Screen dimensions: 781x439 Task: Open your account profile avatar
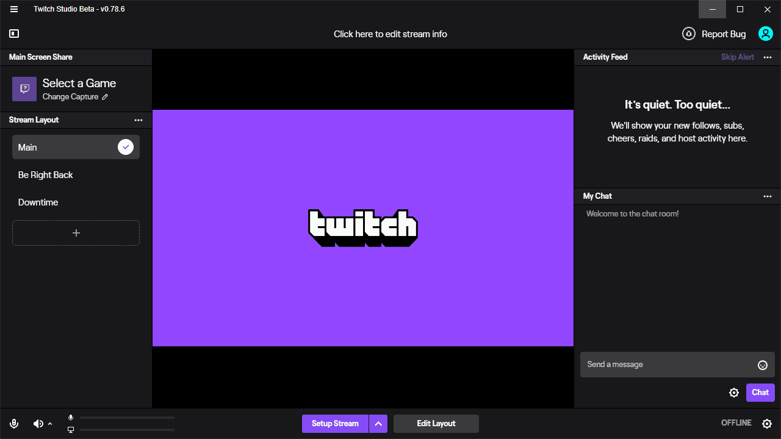pos(765,34)
